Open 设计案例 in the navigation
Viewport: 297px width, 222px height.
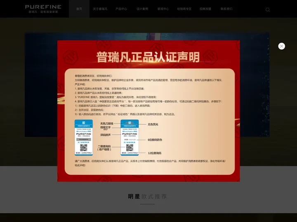coord(142,9)
